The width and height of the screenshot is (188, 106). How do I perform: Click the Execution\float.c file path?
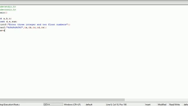pyautogui.click(x=10, y=105)
